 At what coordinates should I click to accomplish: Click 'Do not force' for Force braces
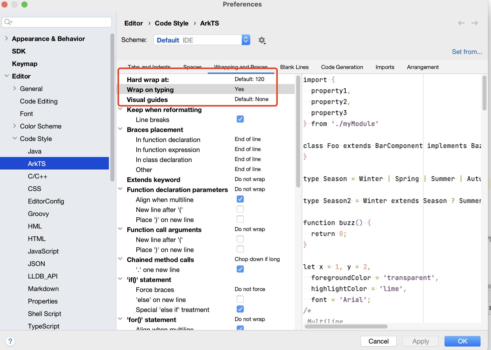coord(250,289)
